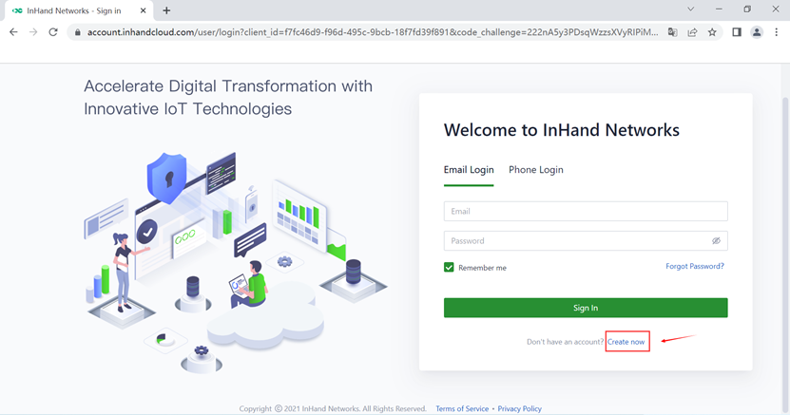Show password using the eye icon

pos(716,241)
